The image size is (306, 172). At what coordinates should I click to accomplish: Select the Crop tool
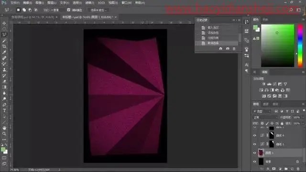click(4, 46)
